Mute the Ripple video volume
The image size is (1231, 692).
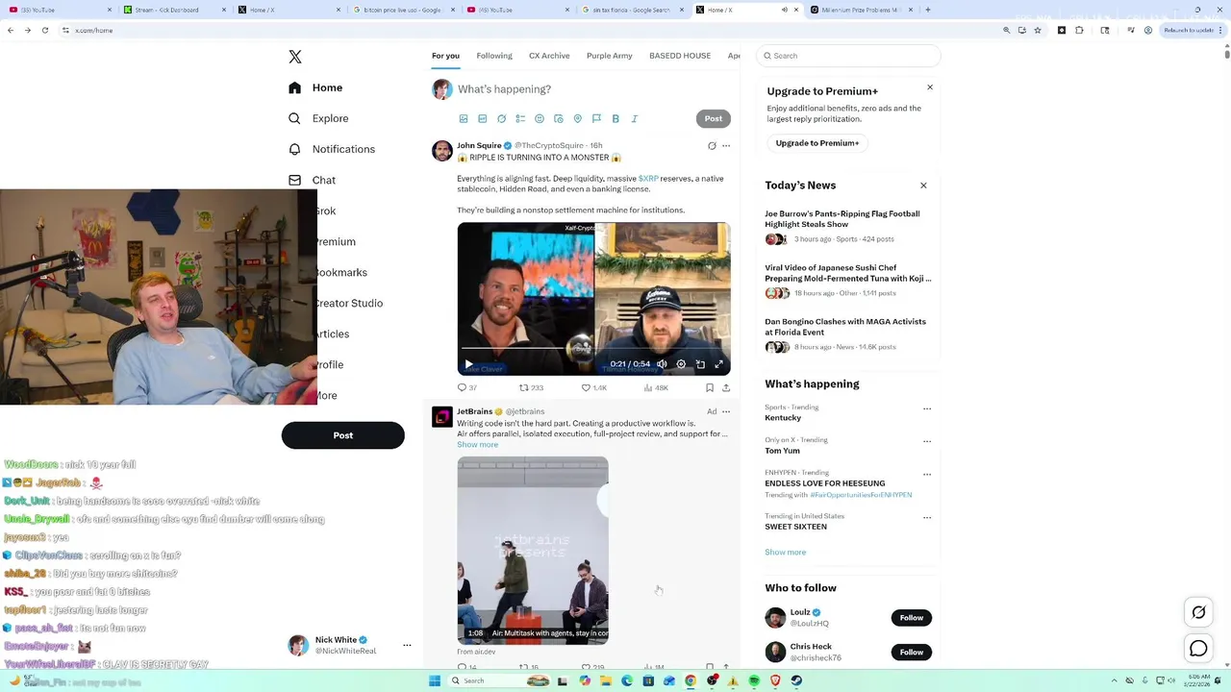pyautogui.click(x=662, y=364)
